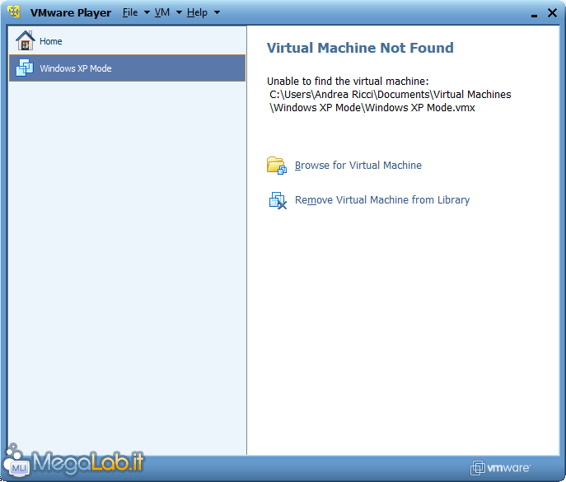The height and width of the screenshot is (482, 566).
Task: Open the VM menu
Action: (x=162, y=12)
